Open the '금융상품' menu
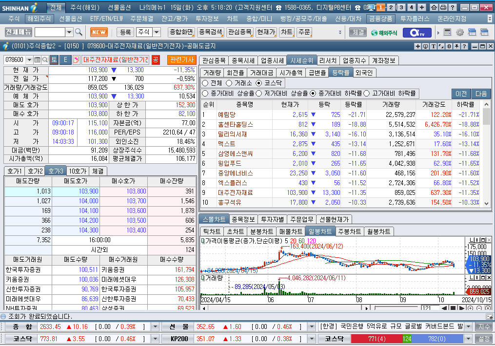 pos(381,19)
